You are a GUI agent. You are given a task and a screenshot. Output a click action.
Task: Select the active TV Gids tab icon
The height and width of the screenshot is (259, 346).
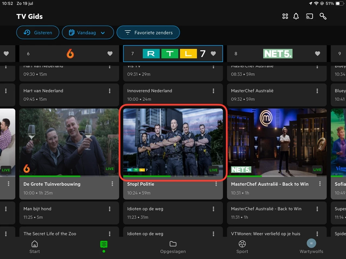104,244
